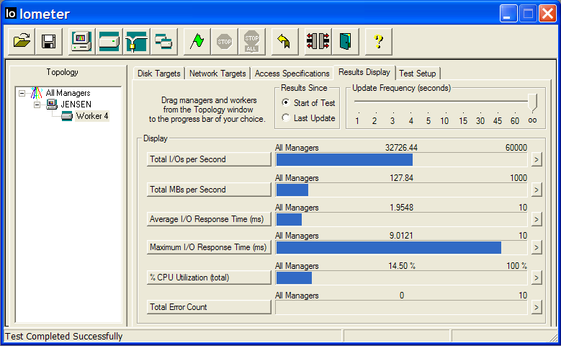The height and width of the screenshot is (346, 561).
Task: Open chart options arrow for Total I/Os per Second
Action: tap(536, 159)
